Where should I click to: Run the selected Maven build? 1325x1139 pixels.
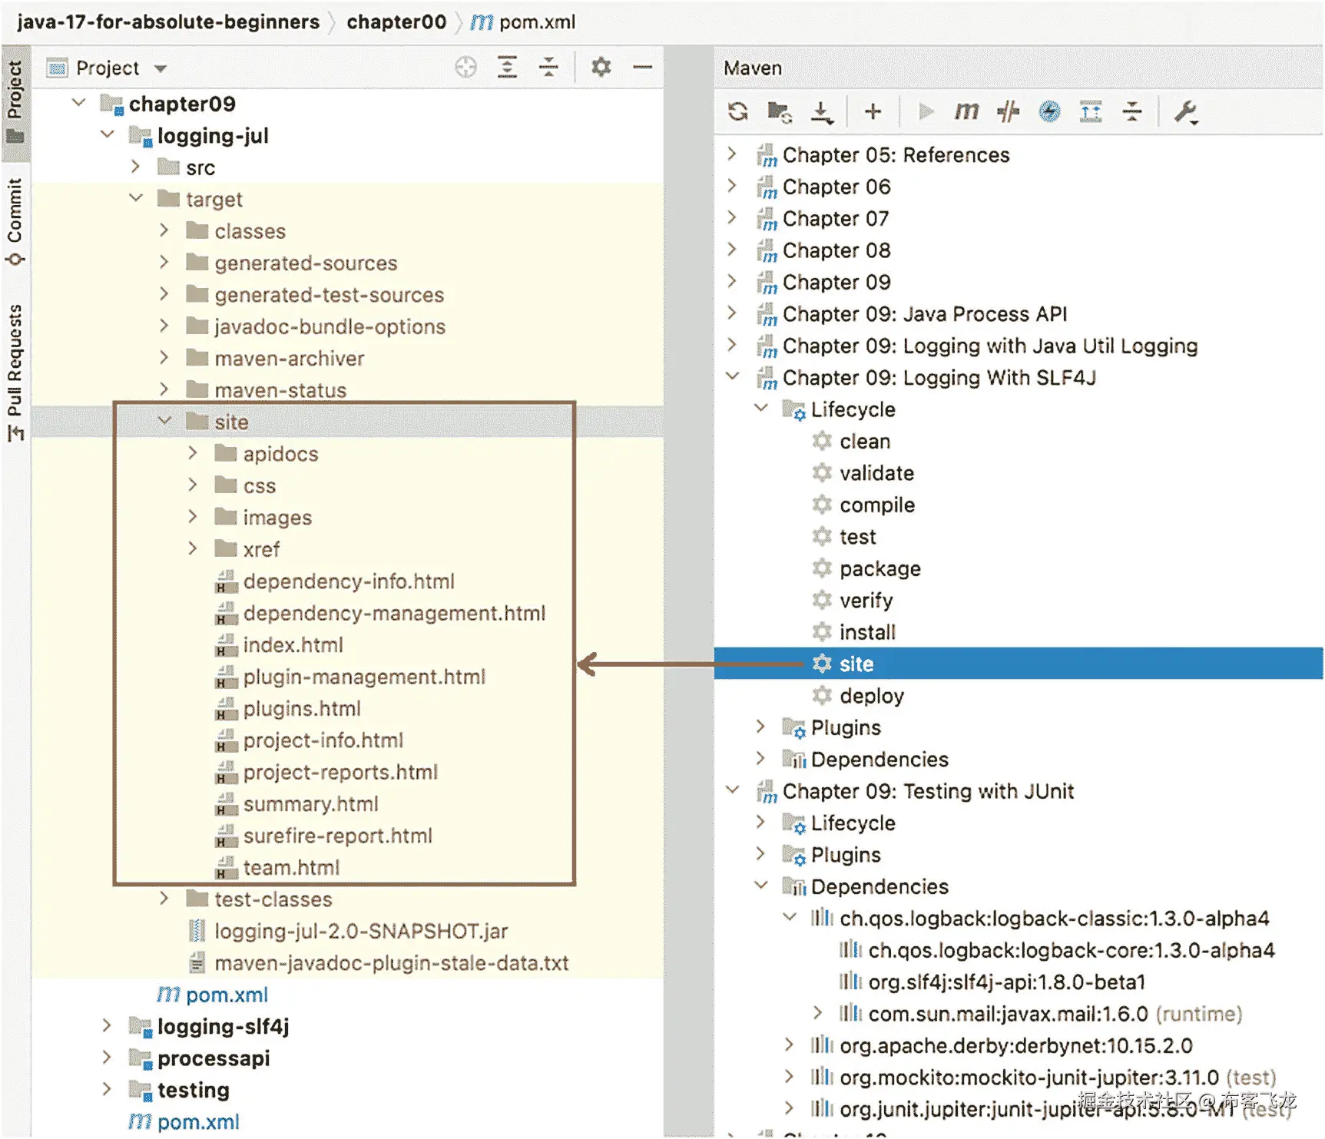tap(926, 112)
